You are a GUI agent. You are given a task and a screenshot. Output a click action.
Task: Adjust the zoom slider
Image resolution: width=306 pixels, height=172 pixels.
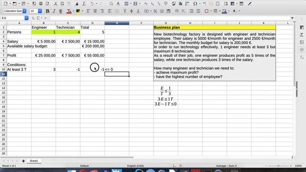click(278, 166)
